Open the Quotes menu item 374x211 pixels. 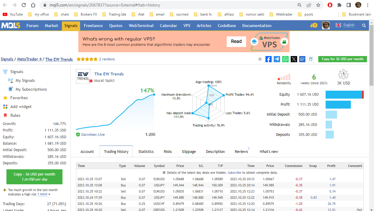click(116, 26)
